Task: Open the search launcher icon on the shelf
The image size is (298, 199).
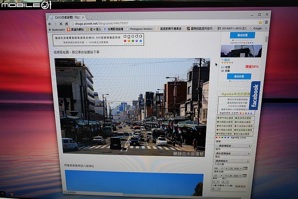Action: (3, 194)
